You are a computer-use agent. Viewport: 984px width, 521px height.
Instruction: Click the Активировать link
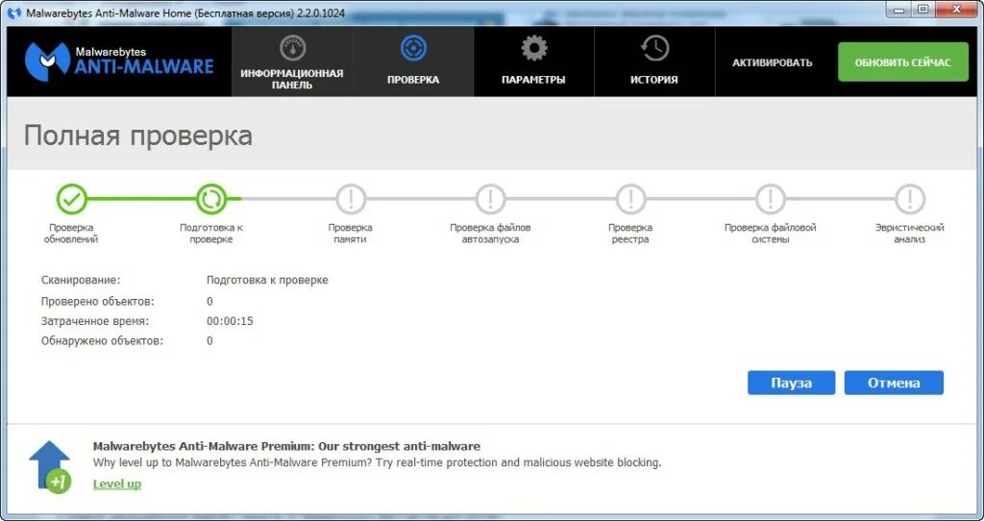click(x=772, y=62)
